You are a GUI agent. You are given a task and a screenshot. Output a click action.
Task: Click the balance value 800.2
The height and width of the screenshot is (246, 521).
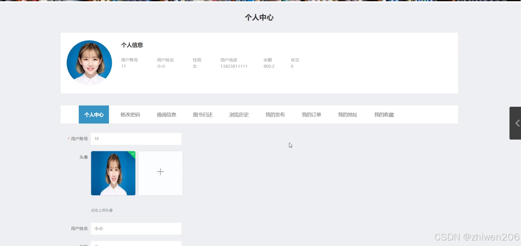269,66
